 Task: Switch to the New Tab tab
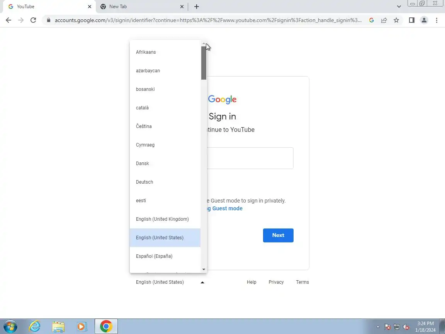click(x=142, y=7)
